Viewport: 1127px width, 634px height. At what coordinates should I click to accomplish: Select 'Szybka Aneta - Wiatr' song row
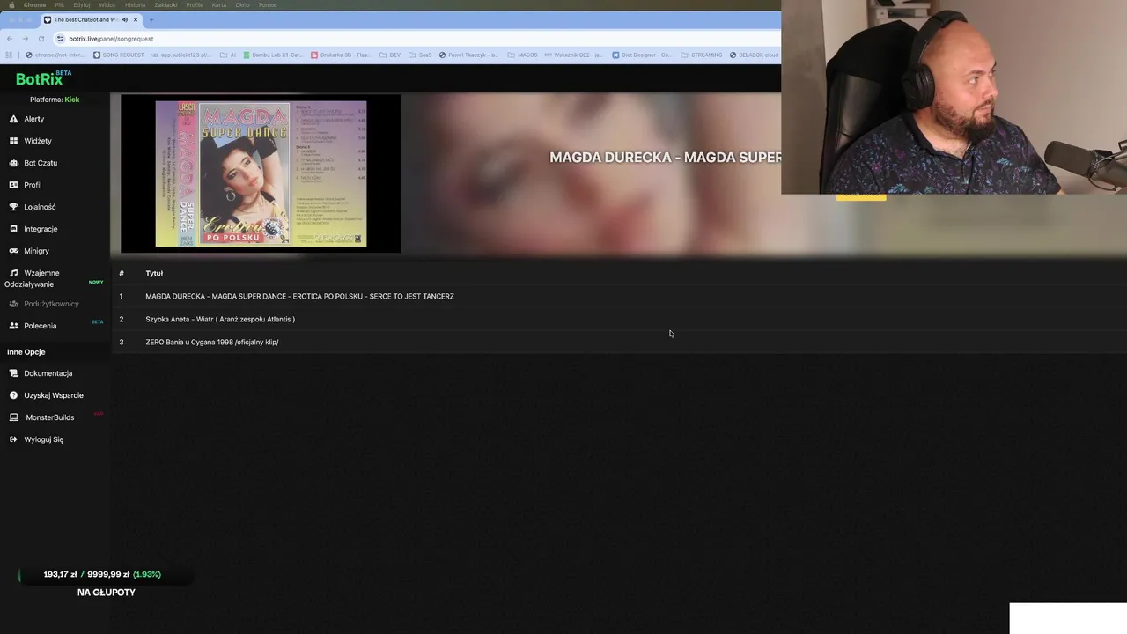click(619, 320)
